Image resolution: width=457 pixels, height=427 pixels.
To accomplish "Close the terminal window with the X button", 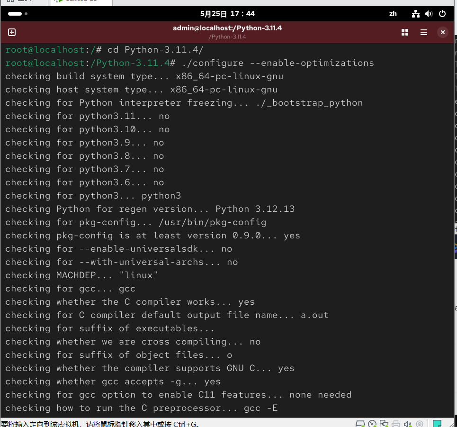I will tap(442, 32).
